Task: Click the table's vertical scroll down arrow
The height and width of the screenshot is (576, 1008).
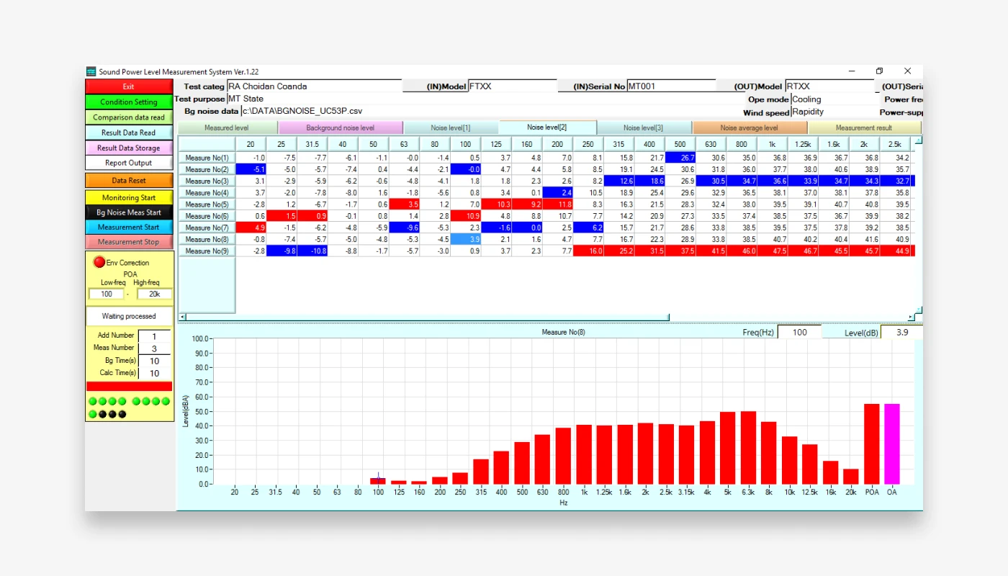Action: click(x=919, y=310)
